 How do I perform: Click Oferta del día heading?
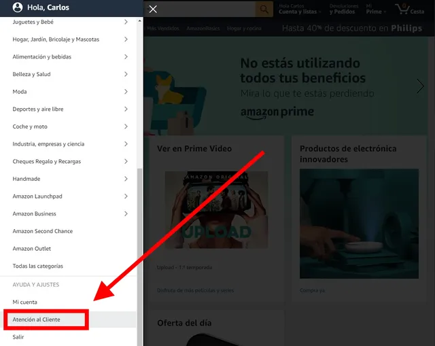(184, 323)
